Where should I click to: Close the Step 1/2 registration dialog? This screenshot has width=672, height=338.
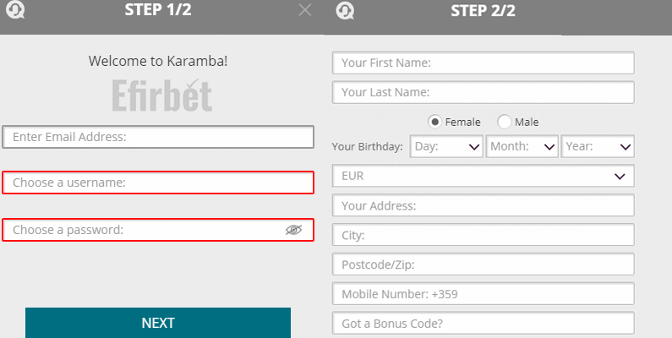(304, 10)
